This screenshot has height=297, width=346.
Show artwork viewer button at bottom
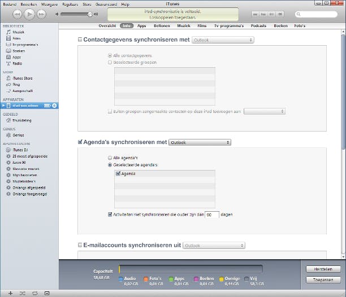point(47,293)
